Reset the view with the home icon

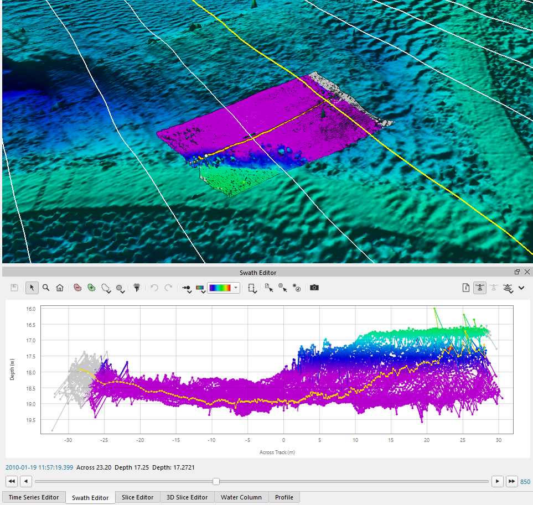(x=60, y=288)
